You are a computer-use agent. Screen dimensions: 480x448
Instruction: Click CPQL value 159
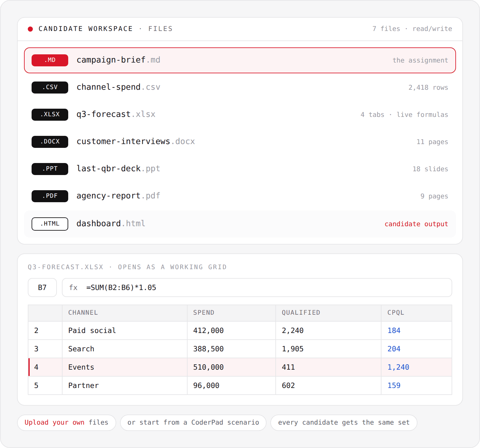pyautogui.click(x=417, y=385)
